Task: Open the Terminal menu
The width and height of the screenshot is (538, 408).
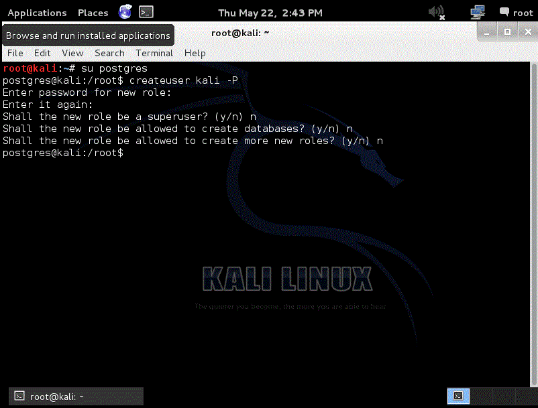Action: (154, 53)
